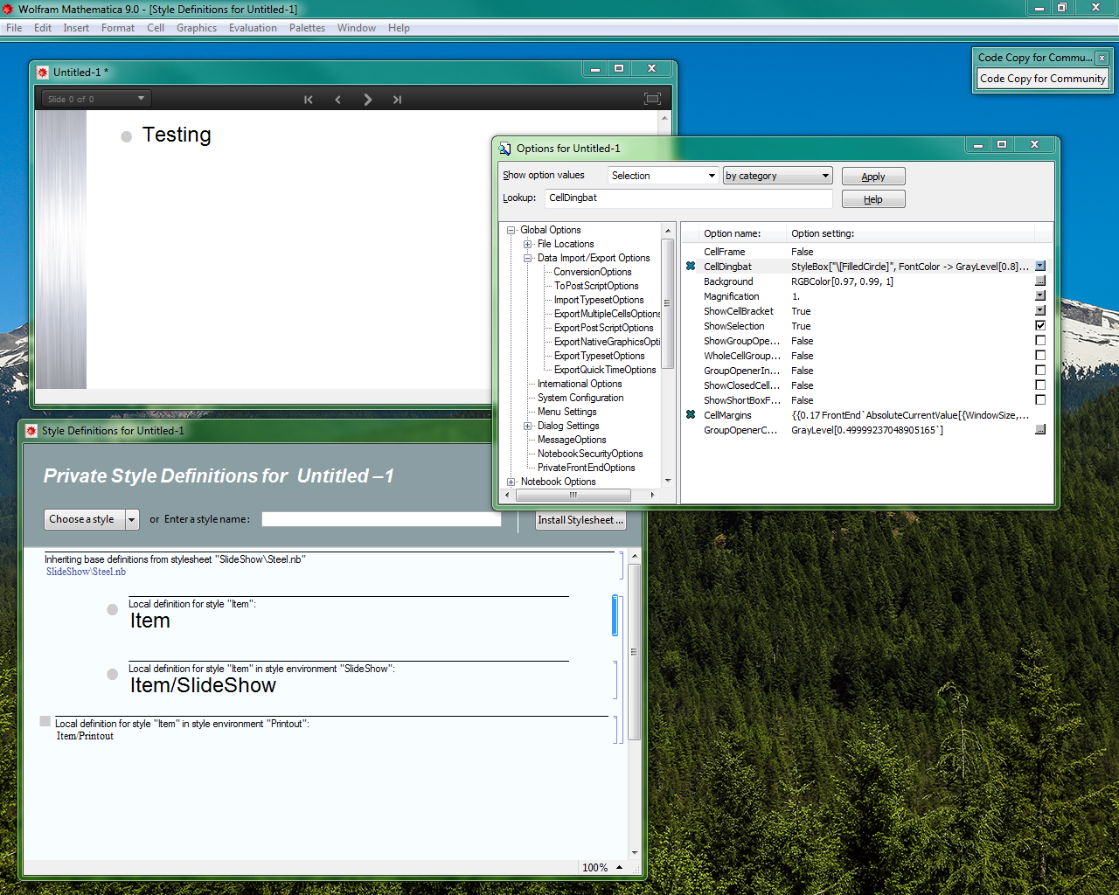Check the ShowGroupOpe... option checkbox
The width and height of the screenshot is (1119, 895).
click(x=1040, y=341)
